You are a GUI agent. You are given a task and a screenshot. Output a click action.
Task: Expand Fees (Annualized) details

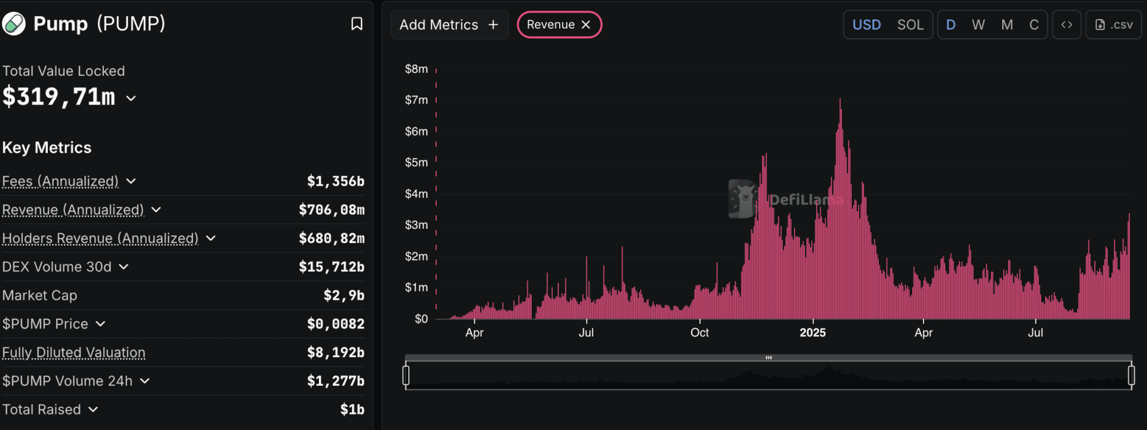(x=131, y=181)
